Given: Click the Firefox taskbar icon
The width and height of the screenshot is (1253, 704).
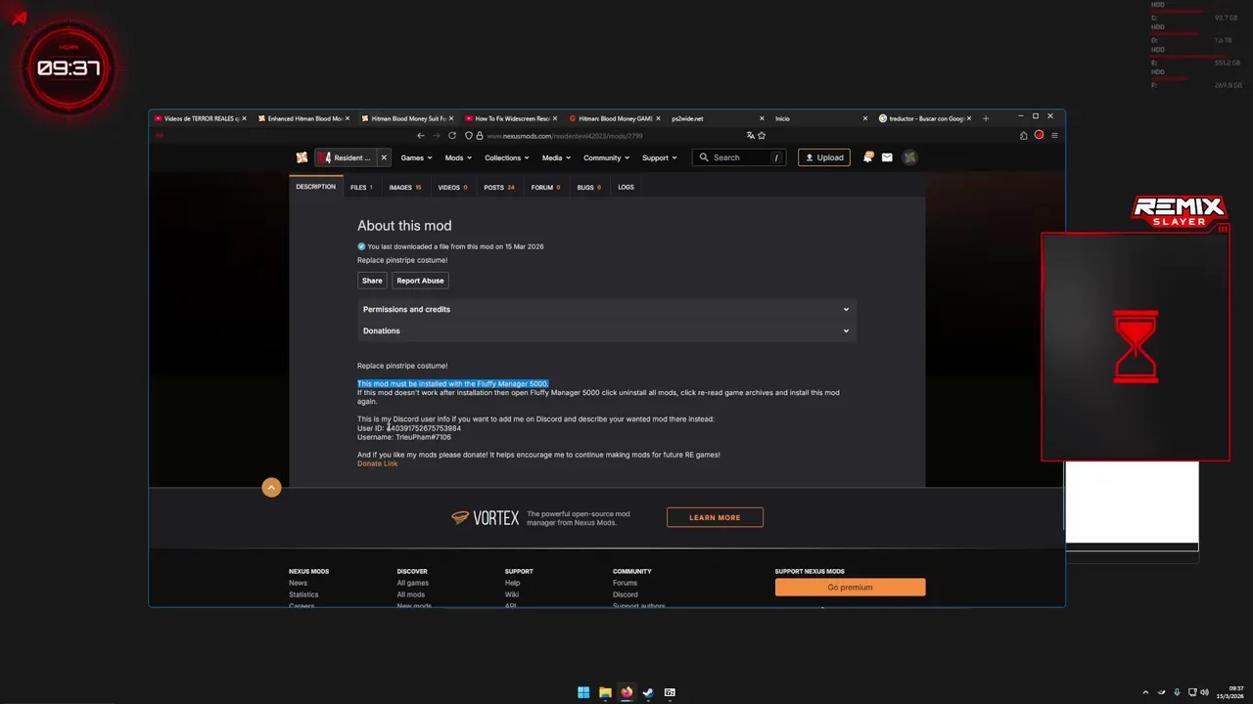Looking at the screenshot, I should coord(626,692).
